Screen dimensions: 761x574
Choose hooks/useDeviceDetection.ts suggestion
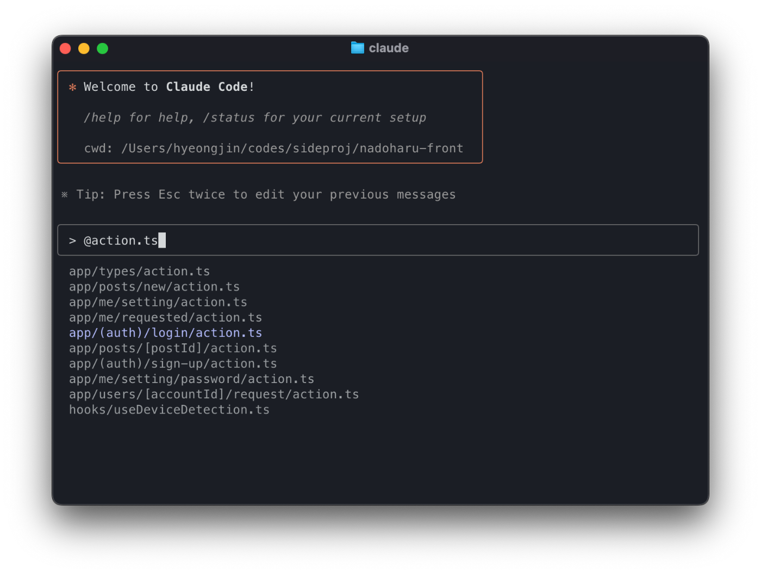(169, 410)
